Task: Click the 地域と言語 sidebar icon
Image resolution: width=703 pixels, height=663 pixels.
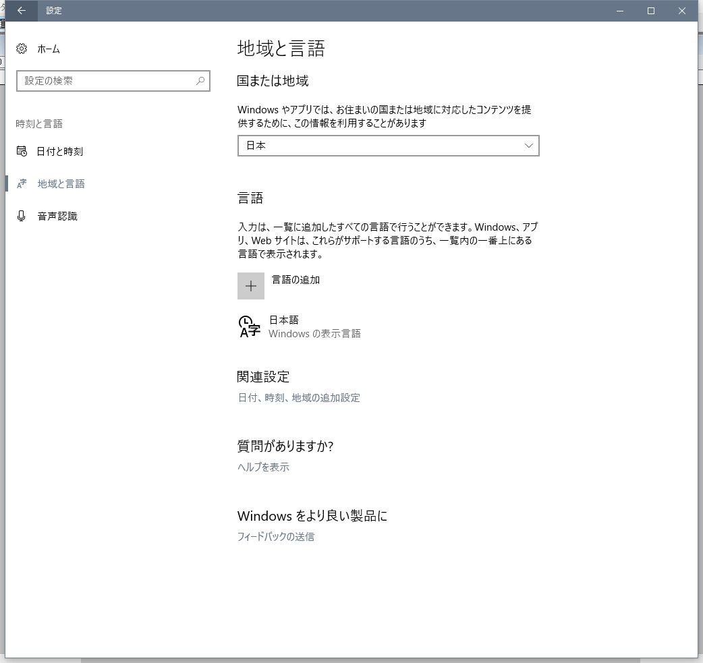Action: click(x=22, y=183)
